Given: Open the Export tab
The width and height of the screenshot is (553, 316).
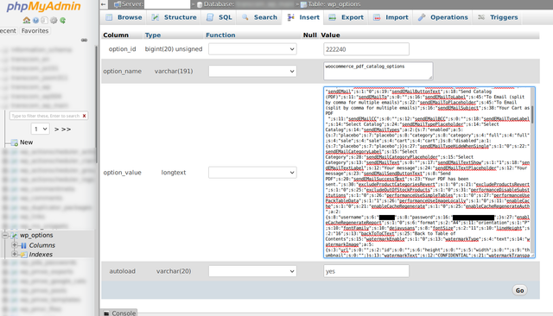Looking at the screenshot, I should [x=346, y=17].
